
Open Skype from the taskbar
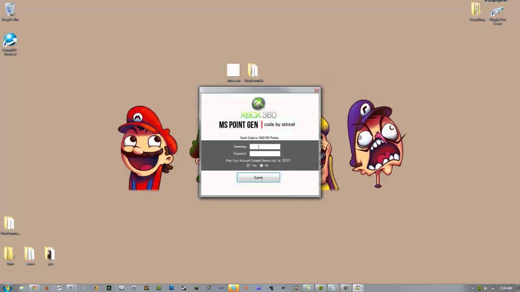pyautogui.click(x=234, y=288)
